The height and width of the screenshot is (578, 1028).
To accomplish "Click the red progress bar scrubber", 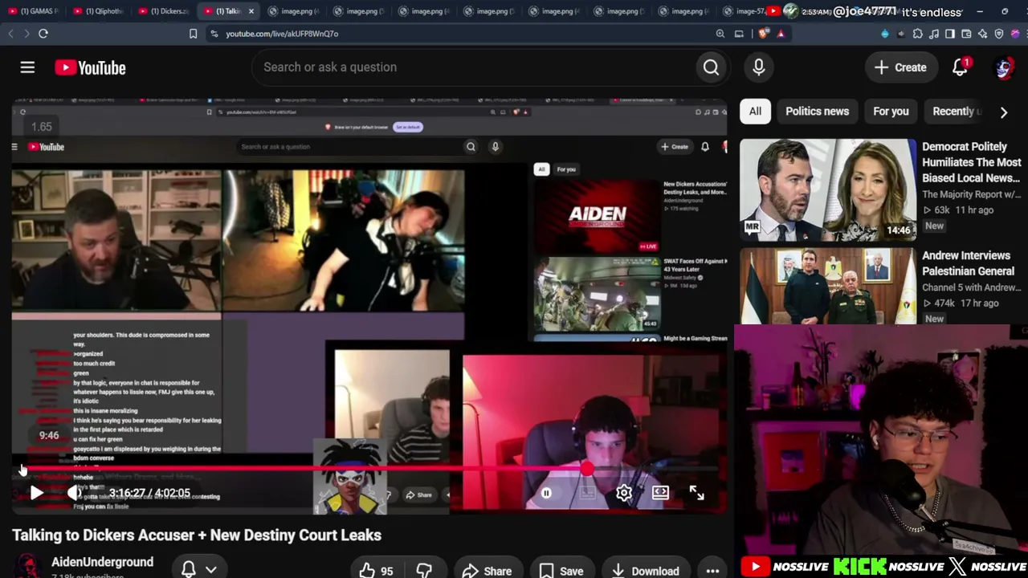I will point(587,469).
